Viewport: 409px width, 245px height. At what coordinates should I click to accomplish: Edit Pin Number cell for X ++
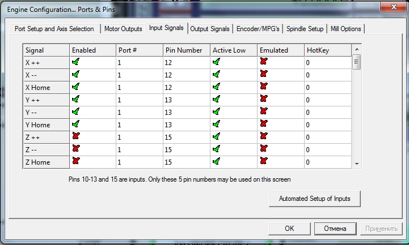tap(187, 62)
